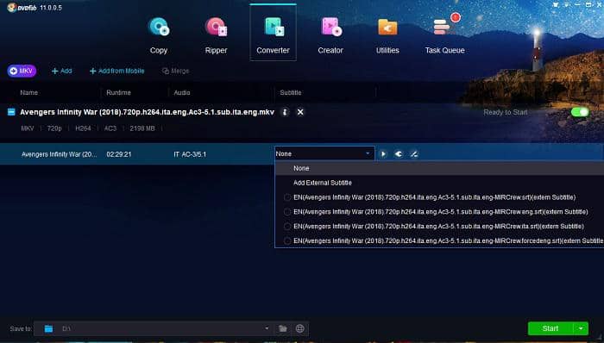Click the blue folder output type icon
This screenshot has height=343, width=604.
click(48, 328)
